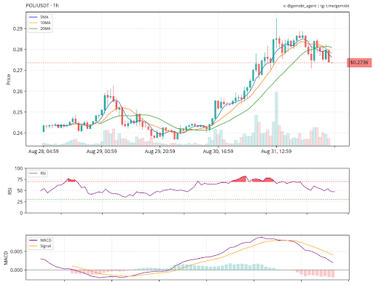Click the tallest volume bar on Aug 31

point(276,119)
